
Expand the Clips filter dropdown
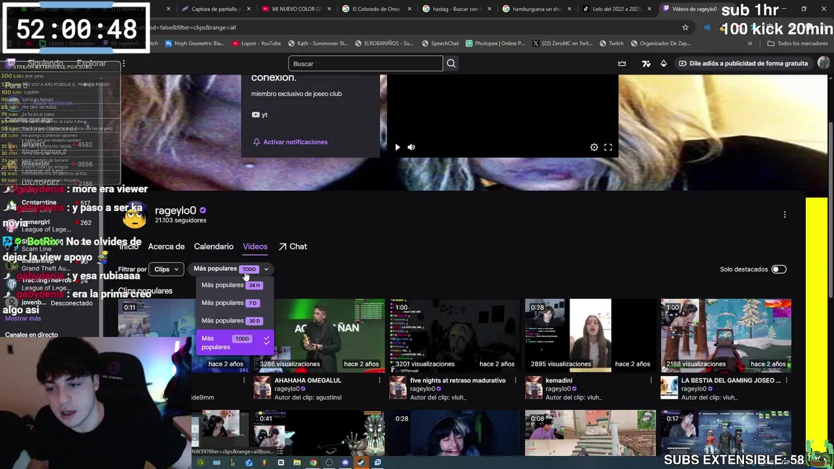coord(166,269)
